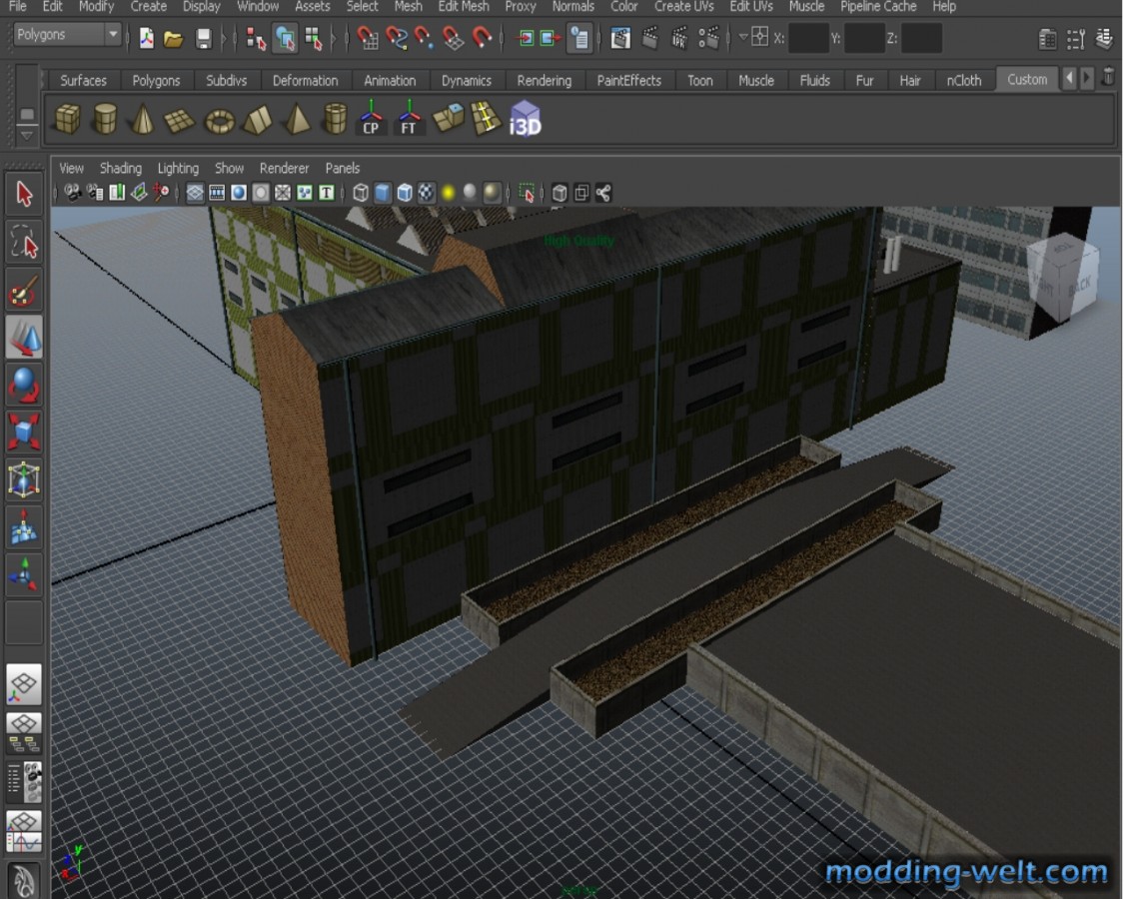Toggle select by object type mode

[x=285, y=38]
